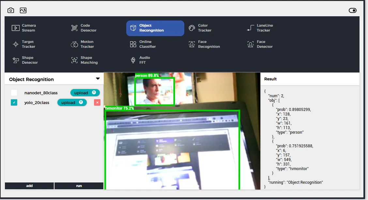Image resolution: width=368 pixels, height=200 pixels.
Task: Click the LaneLine Tracker icon
Action: (251, 28)
